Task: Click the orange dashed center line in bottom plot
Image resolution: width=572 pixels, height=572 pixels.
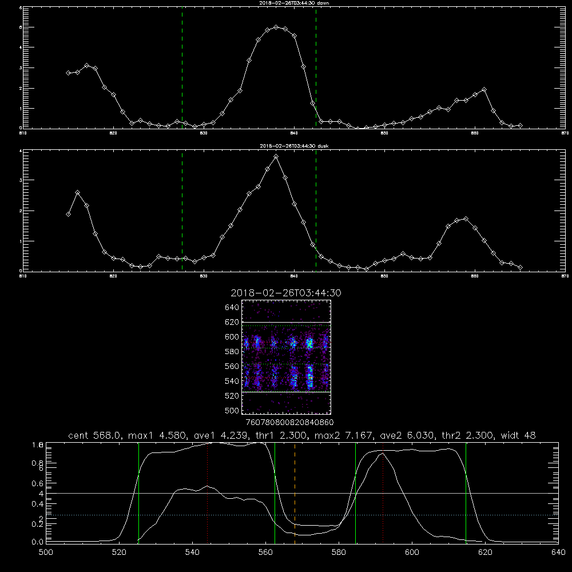Action: [x=295, y=492]
